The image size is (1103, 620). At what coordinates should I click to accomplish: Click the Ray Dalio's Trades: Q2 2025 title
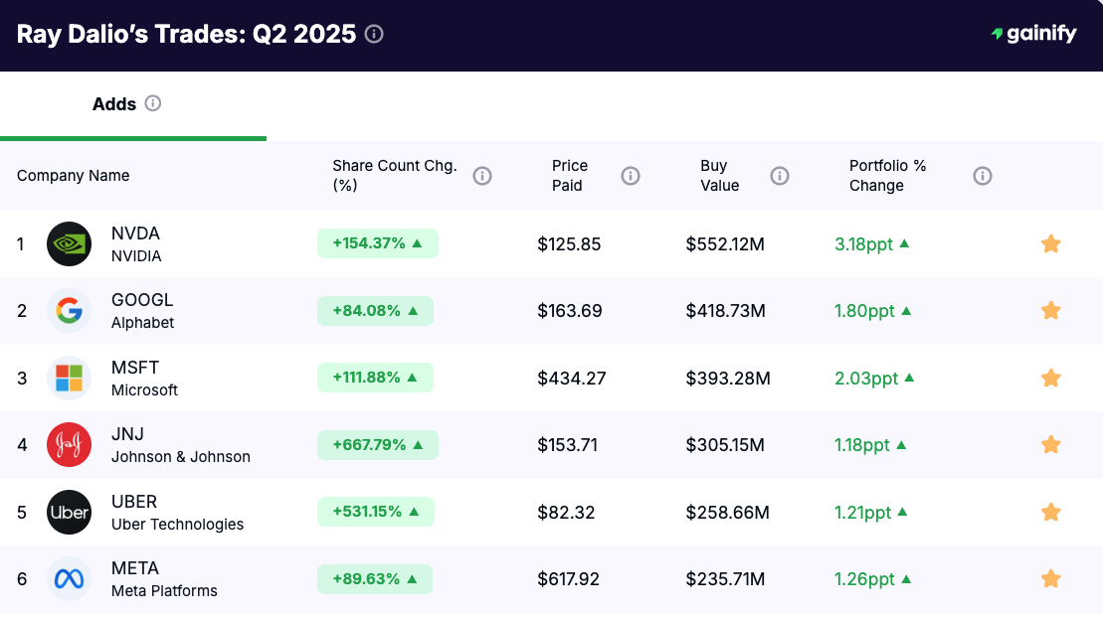(x=186, y=34)
